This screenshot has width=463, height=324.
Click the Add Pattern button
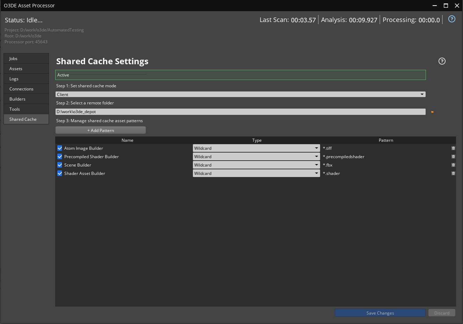point(100,130)
